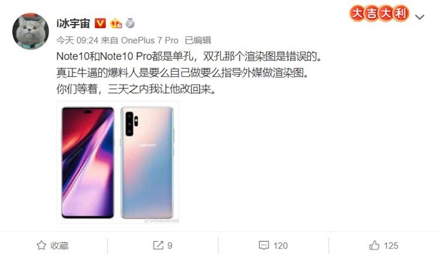Open the cat profile avatar
This screenshot has width=438, height=257.
(x=31, y=31)
